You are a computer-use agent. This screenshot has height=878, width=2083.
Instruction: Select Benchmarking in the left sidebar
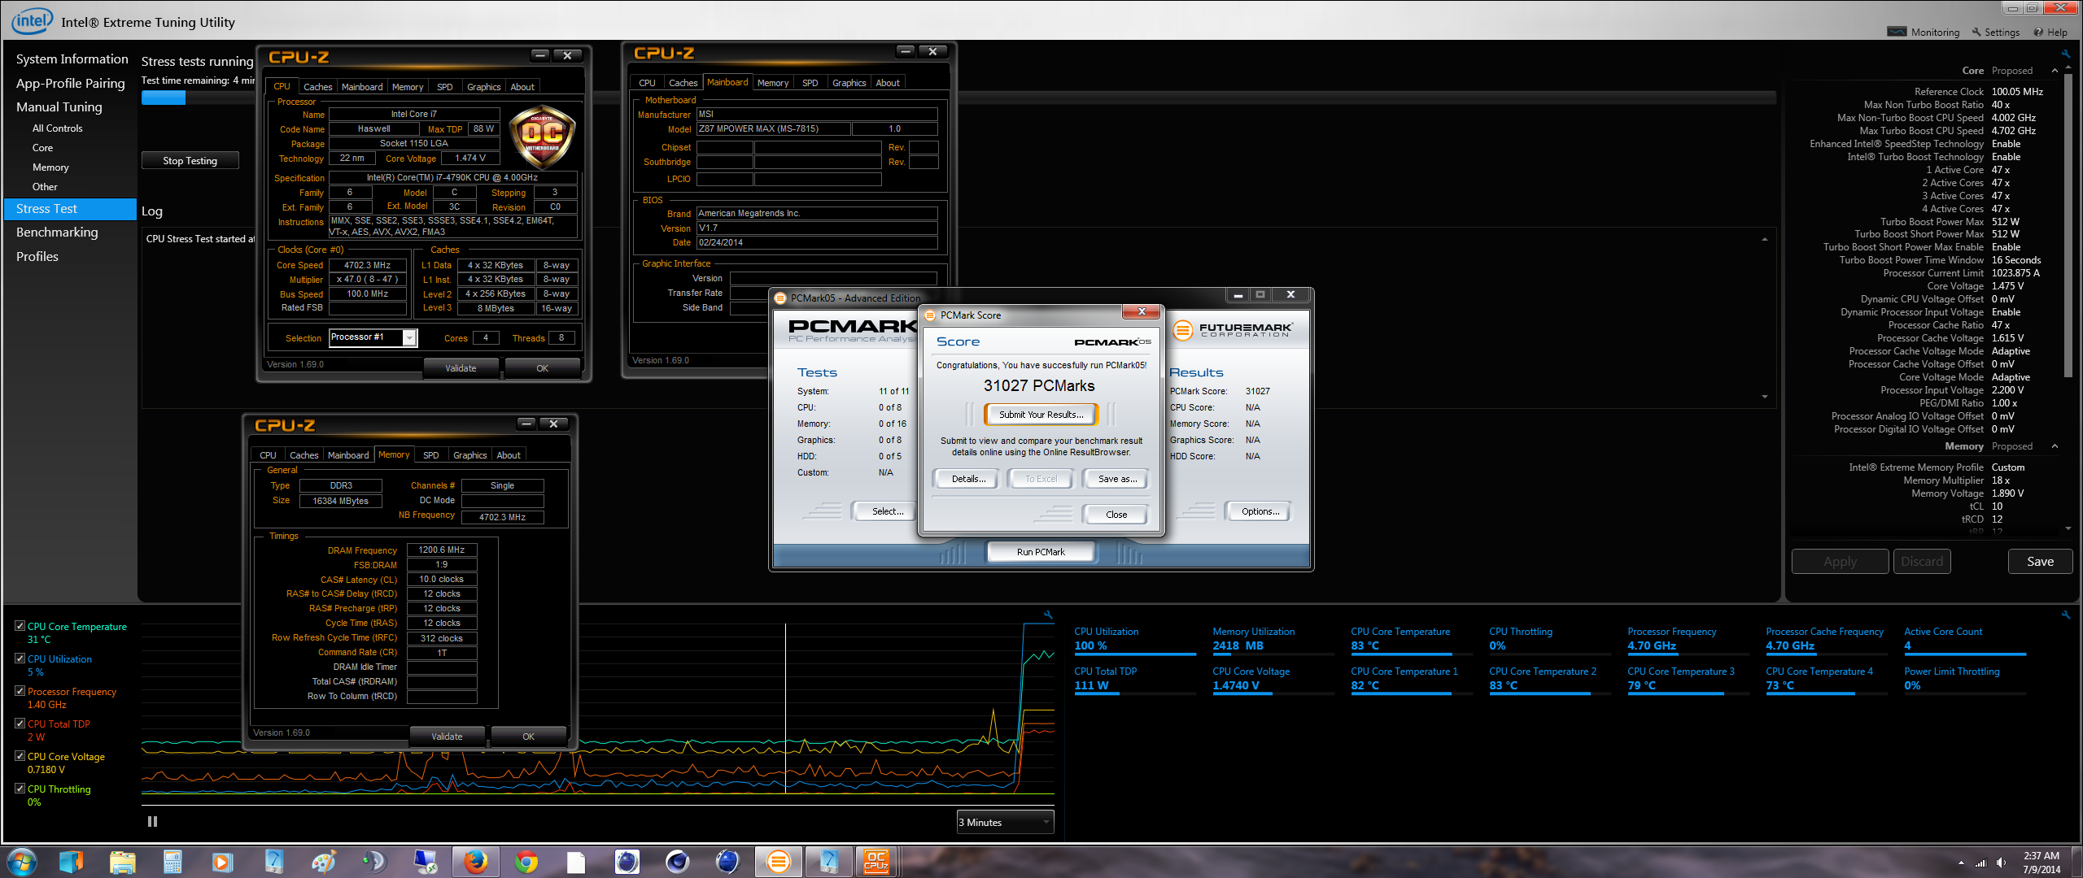click(57, 233)
